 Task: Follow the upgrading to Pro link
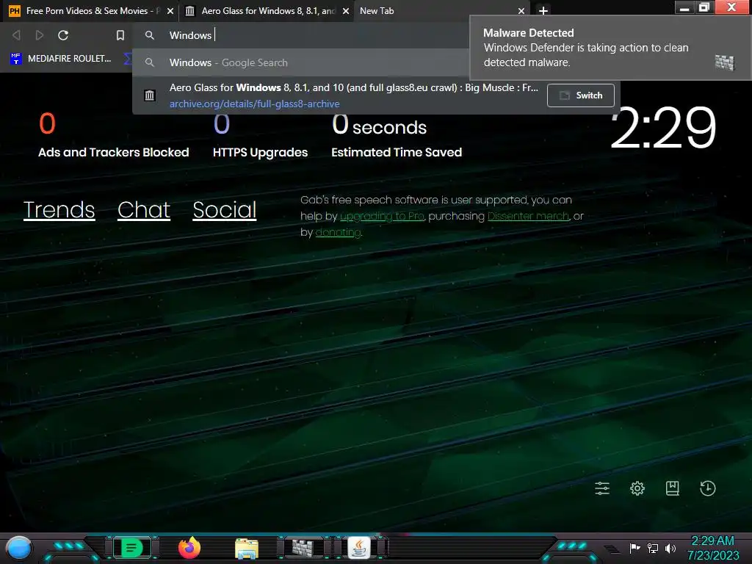382,217
